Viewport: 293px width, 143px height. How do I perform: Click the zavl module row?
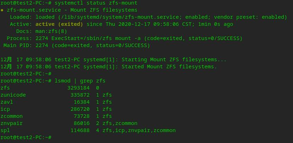click(x=56, y=102)
